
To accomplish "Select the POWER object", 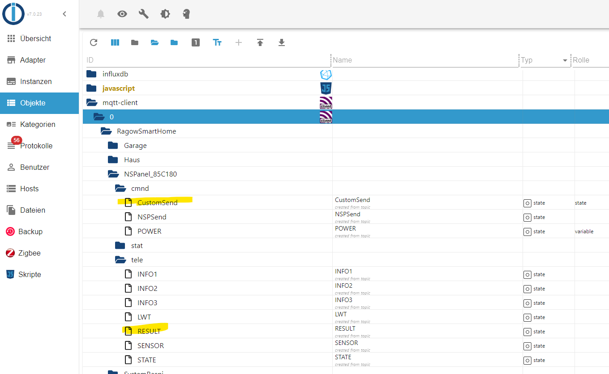I will 149,231.
